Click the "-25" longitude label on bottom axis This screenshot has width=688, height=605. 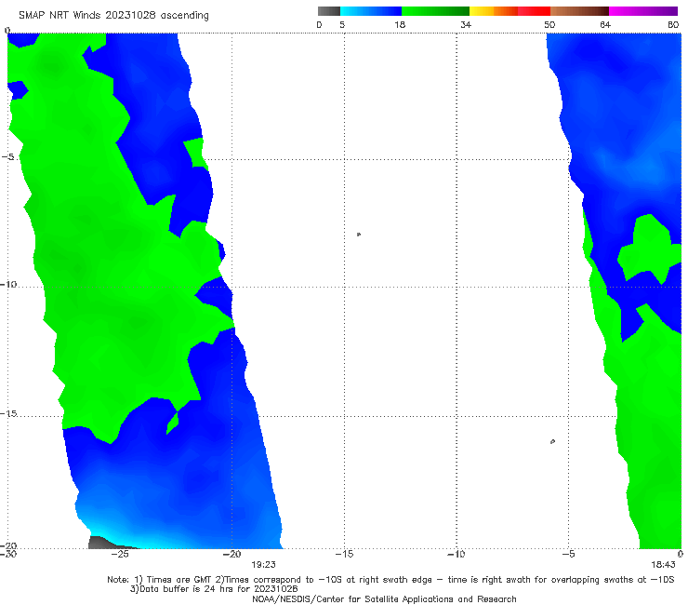point(120,554)
